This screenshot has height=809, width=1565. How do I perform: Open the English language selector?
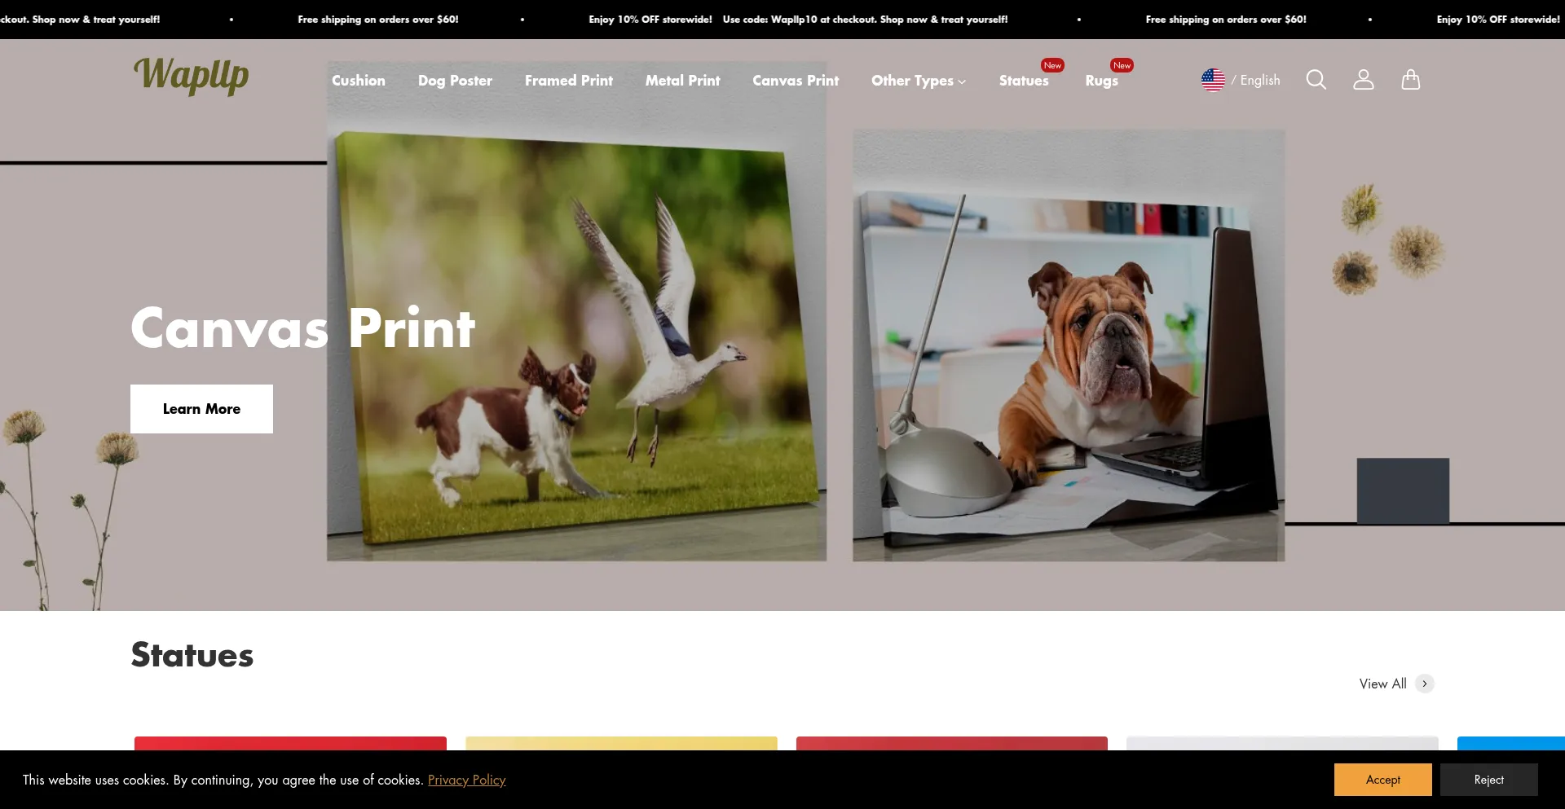[1259, 80]
